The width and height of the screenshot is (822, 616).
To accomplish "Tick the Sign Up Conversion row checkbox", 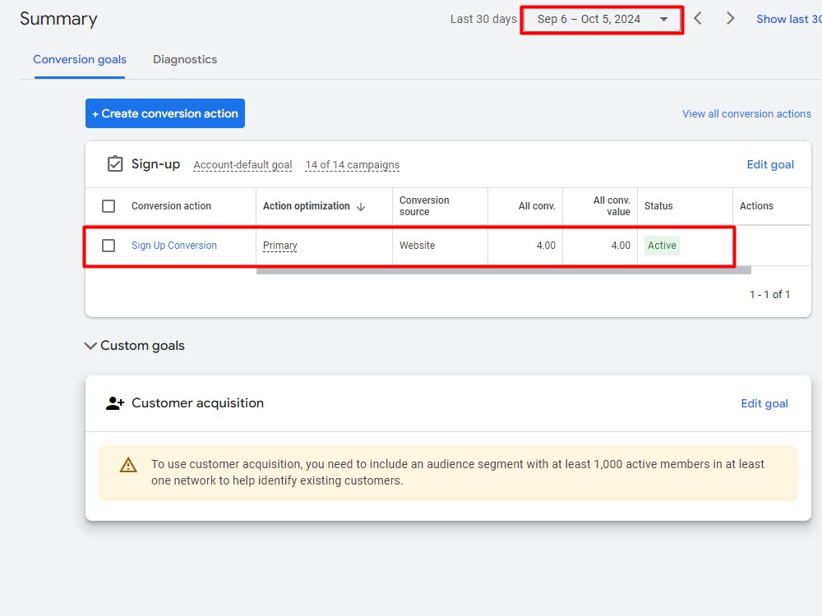I will tap(109, 245).
